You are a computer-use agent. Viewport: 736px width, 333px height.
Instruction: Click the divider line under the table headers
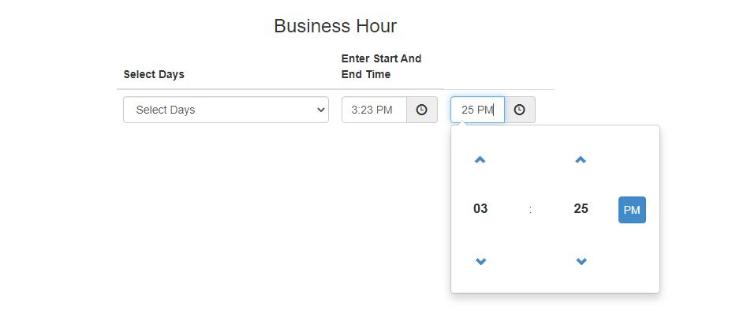pos(335,89)
